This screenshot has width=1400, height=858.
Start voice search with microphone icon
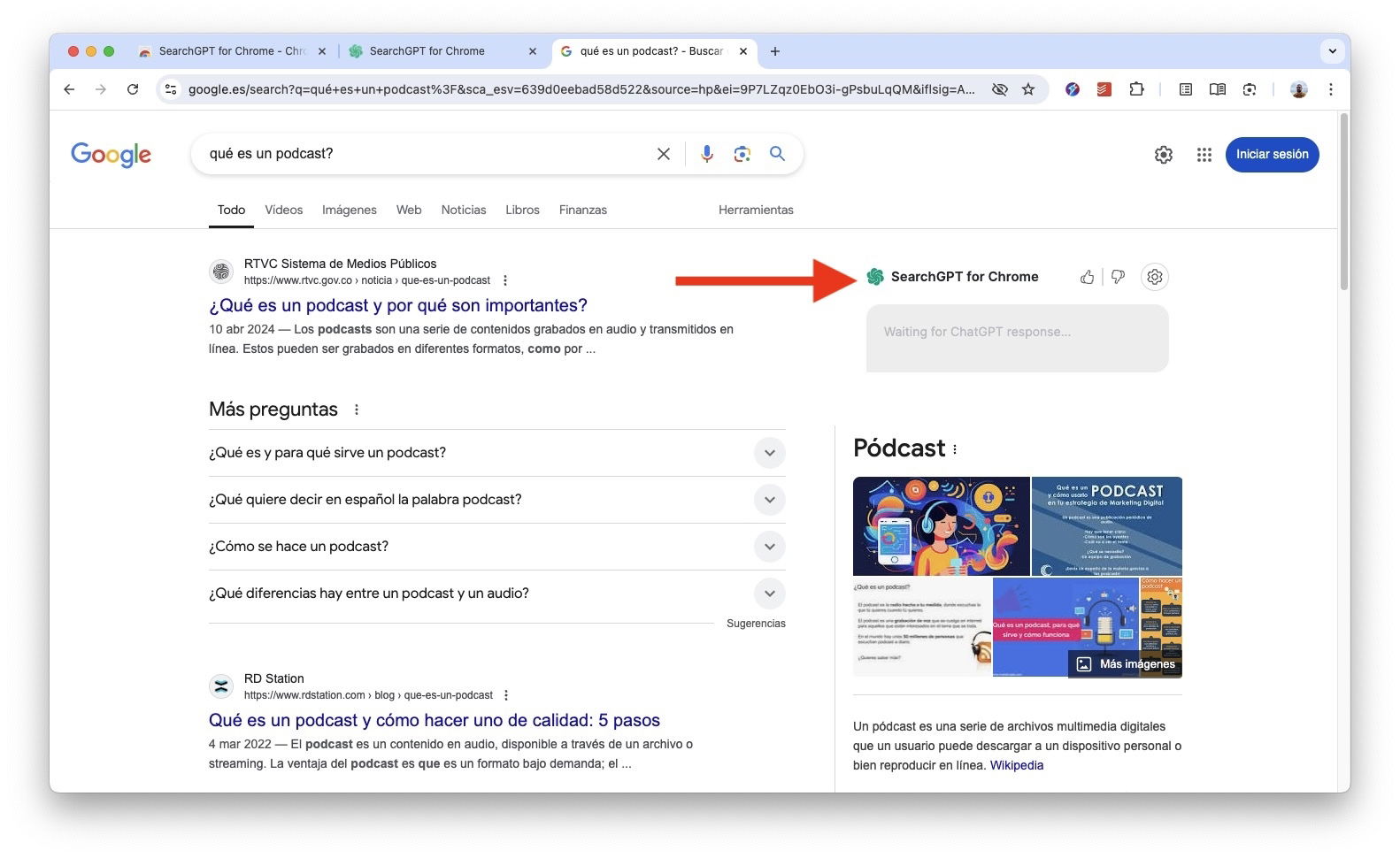[x=707, y=154]
